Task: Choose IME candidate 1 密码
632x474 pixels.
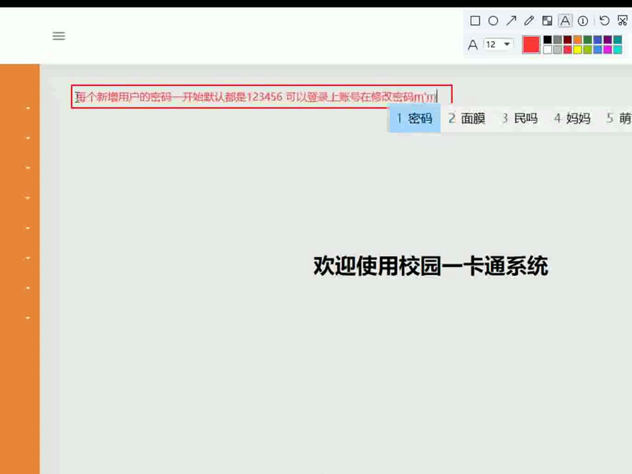Action: (x=415, y=118)
